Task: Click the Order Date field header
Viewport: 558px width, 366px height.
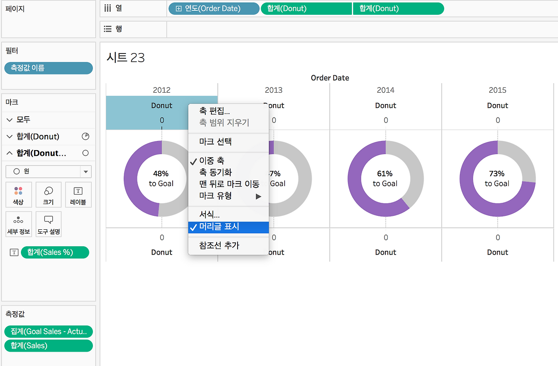Action: [330, 78]
